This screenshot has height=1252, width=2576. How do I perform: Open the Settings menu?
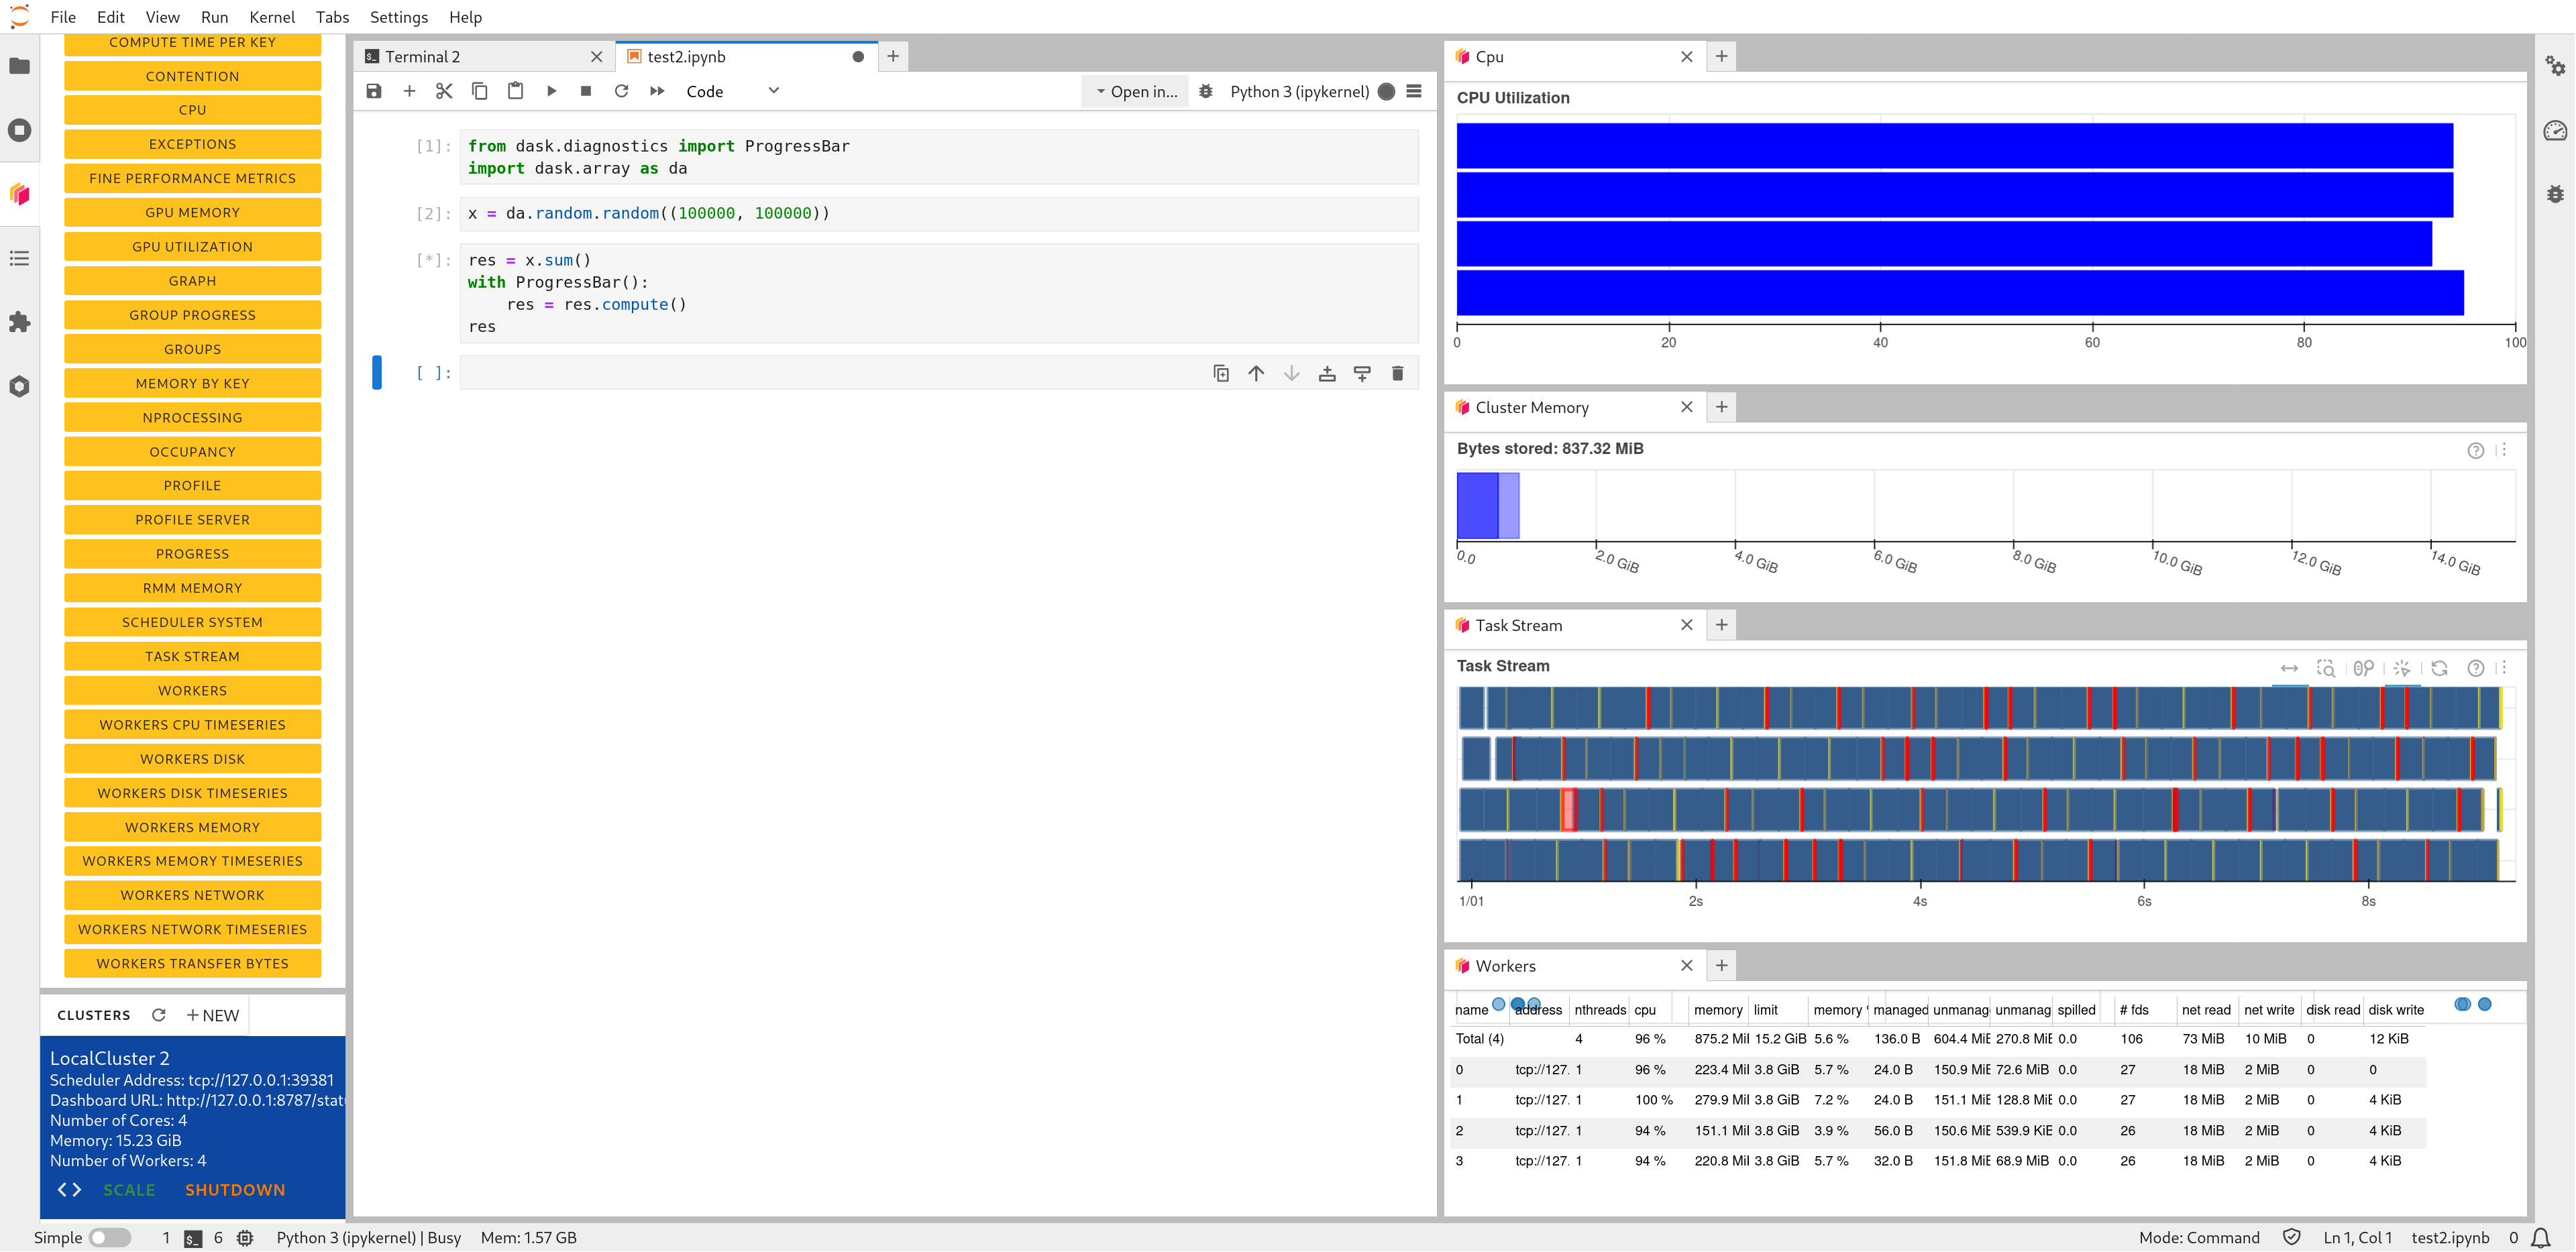pos(399,17)
